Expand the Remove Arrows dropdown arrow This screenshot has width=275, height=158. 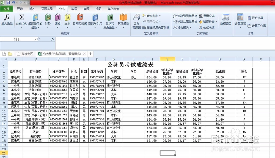click(190, 28)
